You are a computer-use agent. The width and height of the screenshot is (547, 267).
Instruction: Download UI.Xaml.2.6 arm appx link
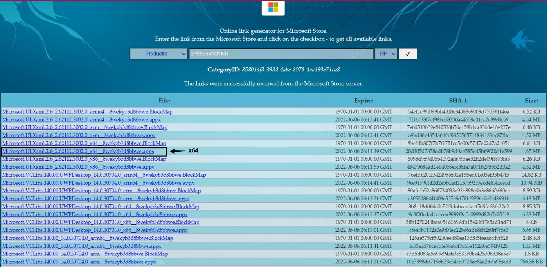click(x=79, y=136)
